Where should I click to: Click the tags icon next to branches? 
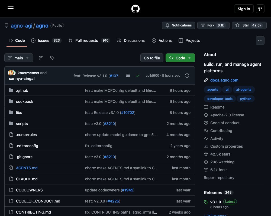pyautogui.click(x=52, y=58)
